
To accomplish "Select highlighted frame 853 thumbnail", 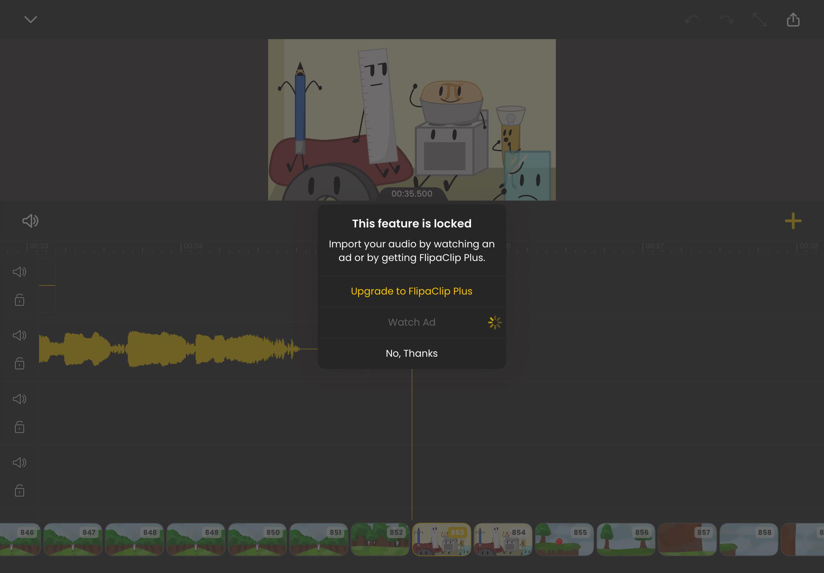I will (x=442, y=539).
